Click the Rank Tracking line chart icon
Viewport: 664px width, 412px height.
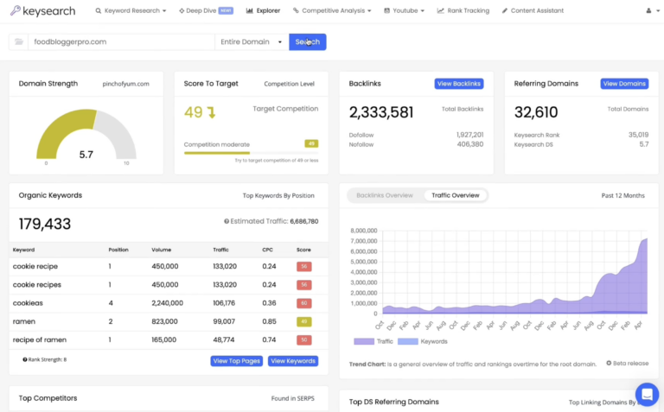pos(440,10)
